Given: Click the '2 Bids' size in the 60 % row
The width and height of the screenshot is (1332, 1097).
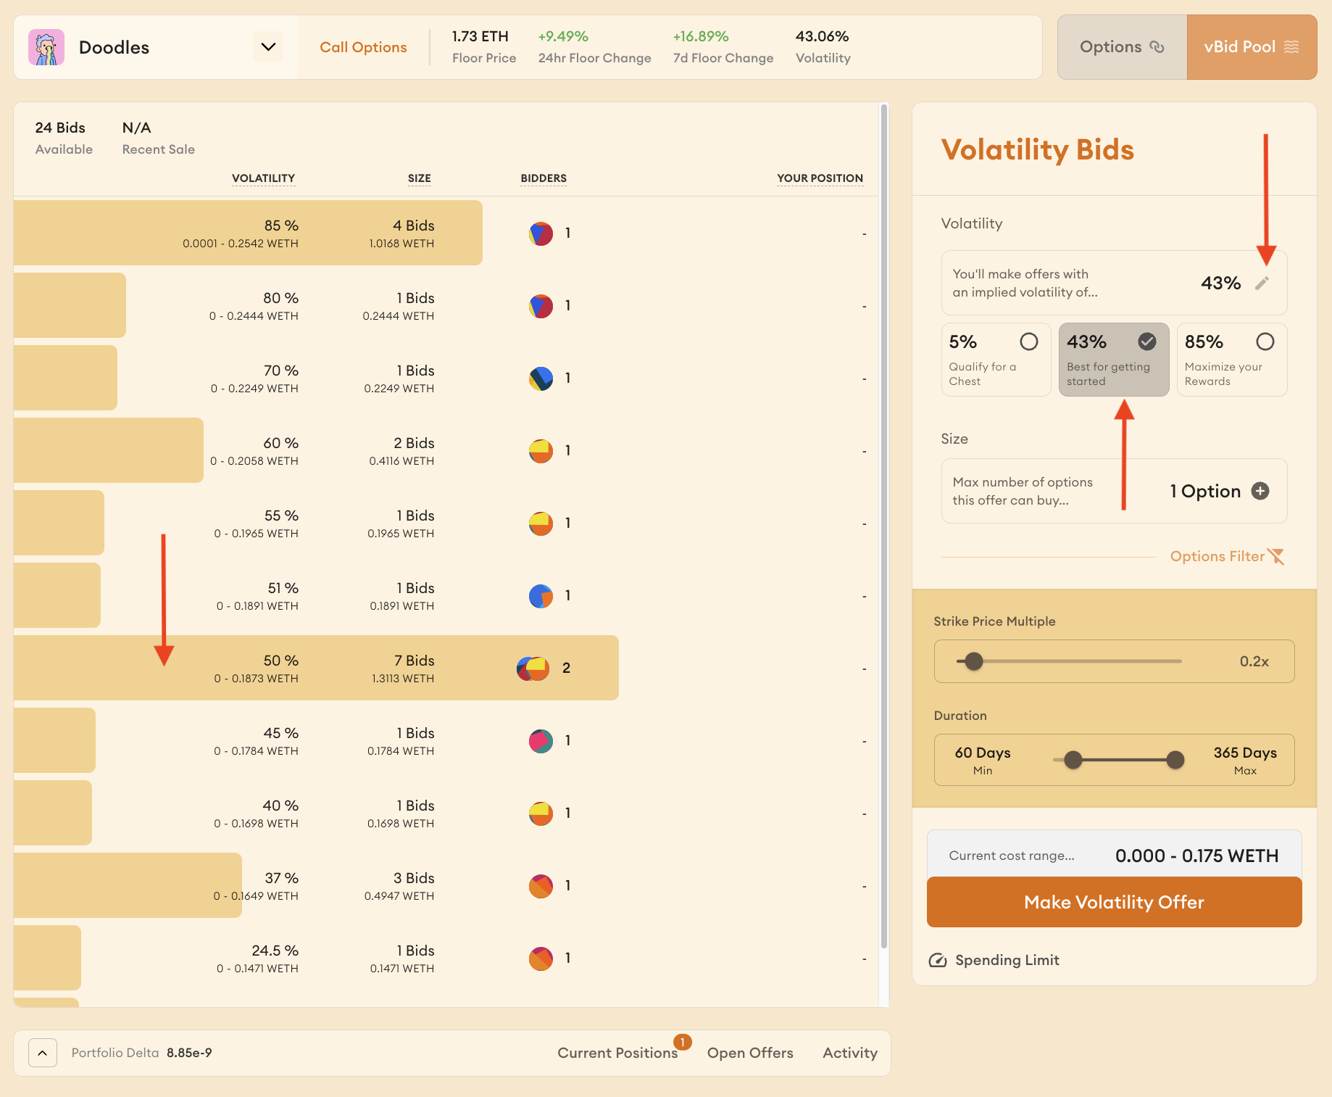Looking at the screenshot, I should (x=414, y=444).
